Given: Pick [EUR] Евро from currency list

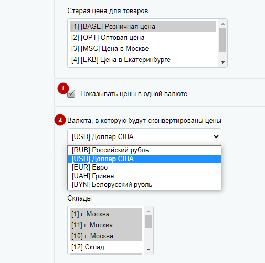Looking at the screenshot, I should coord(144,167).
